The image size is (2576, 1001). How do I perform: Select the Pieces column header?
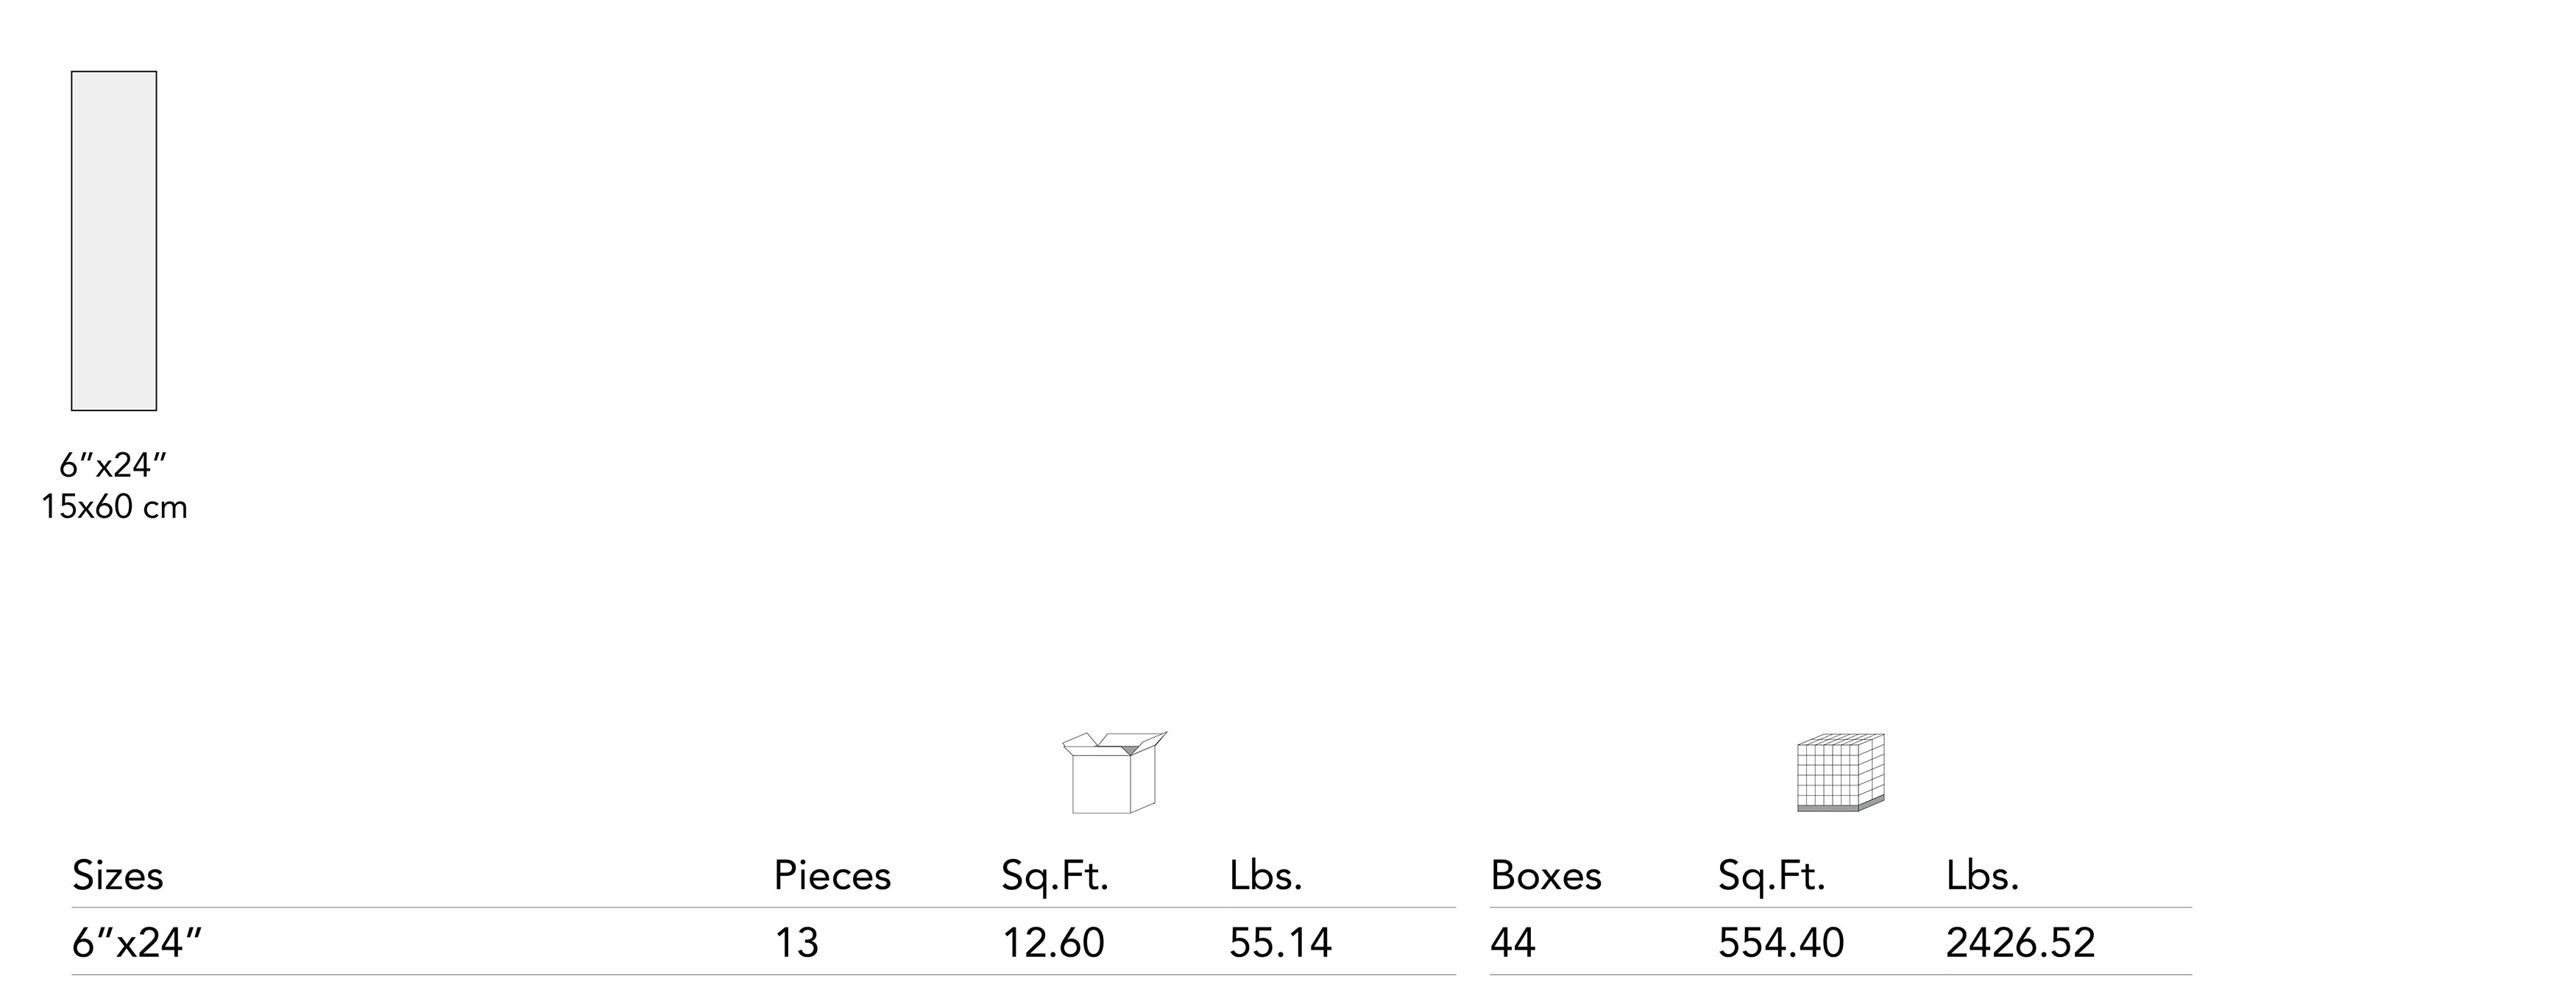pos(832,876)
